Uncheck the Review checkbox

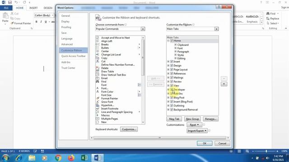click(172, 81)
